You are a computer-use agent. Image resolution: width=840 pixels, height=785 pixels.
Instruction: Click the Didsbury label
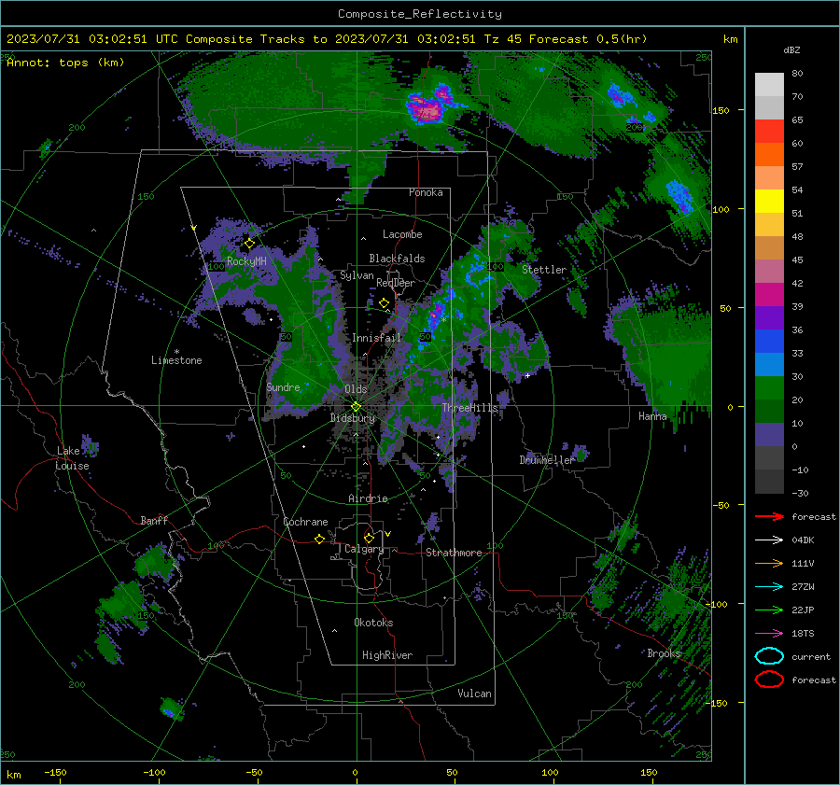pyautogui.click(x=353, y=418)
